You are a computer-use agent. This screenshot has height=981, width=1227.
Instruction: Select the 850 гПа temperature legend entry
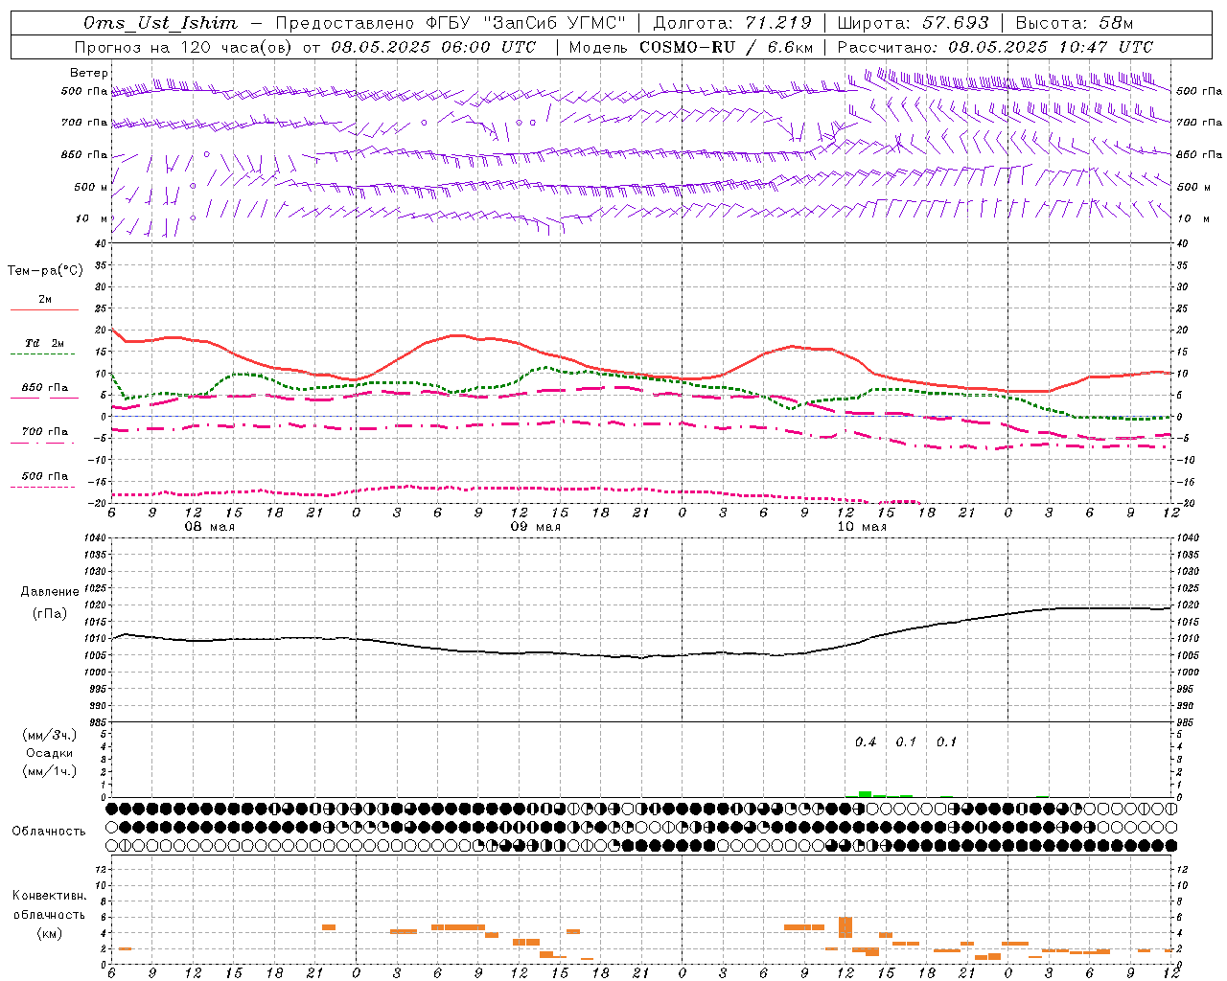tap(44, 388)
